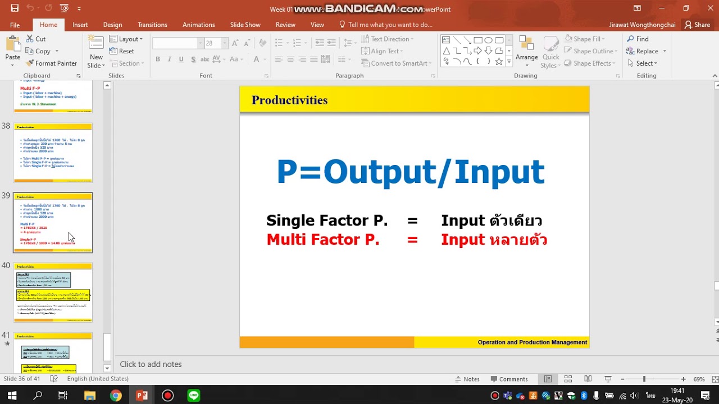Click the Share button
719x404 pixels.
697,25
